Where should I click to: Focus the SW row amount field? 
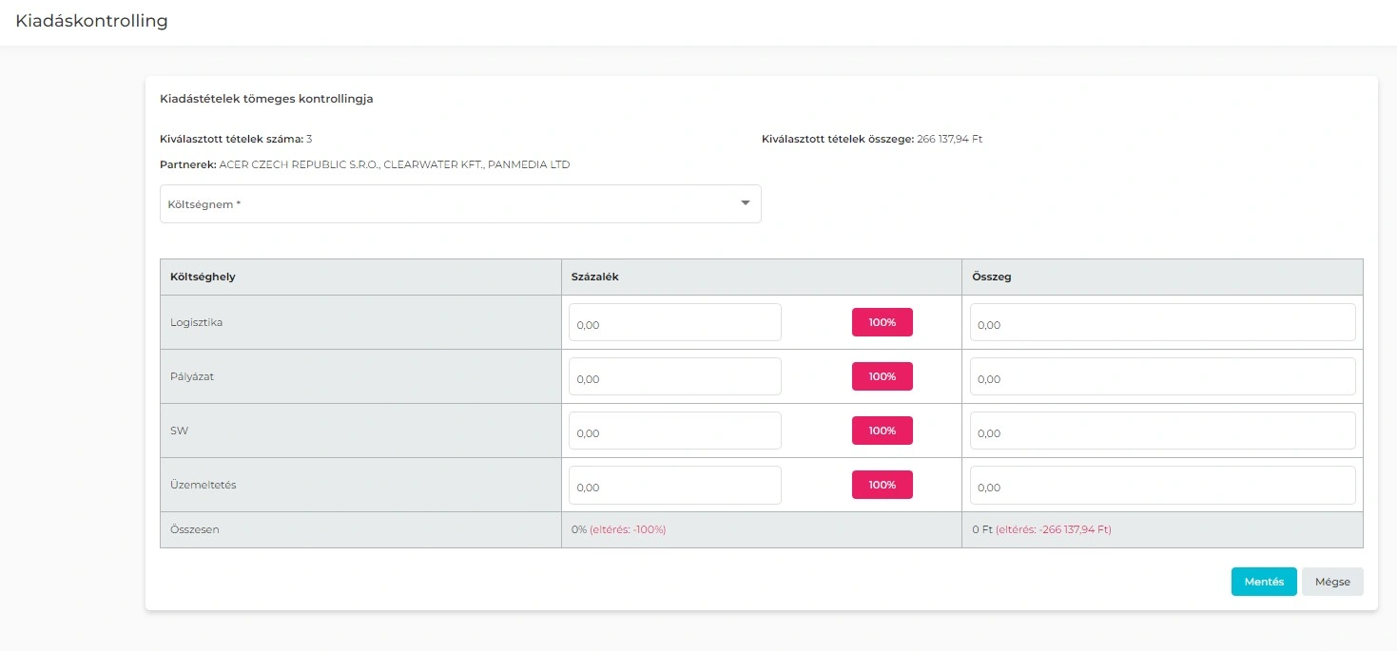[x=1162, y=431]
